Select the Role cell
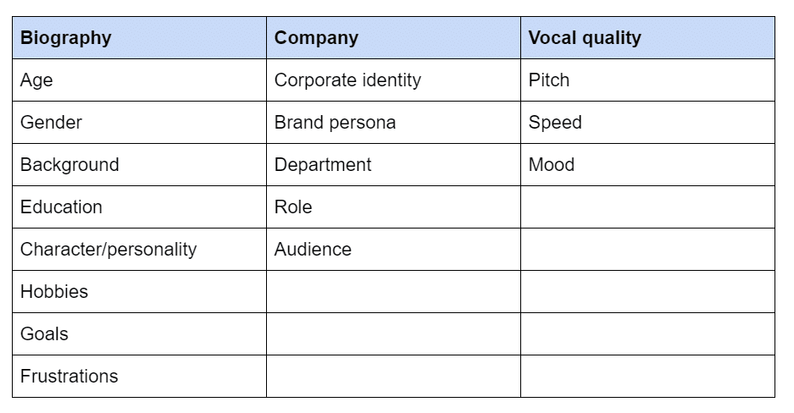Screen dimensions: 794x413 click(x=393, y=206)
